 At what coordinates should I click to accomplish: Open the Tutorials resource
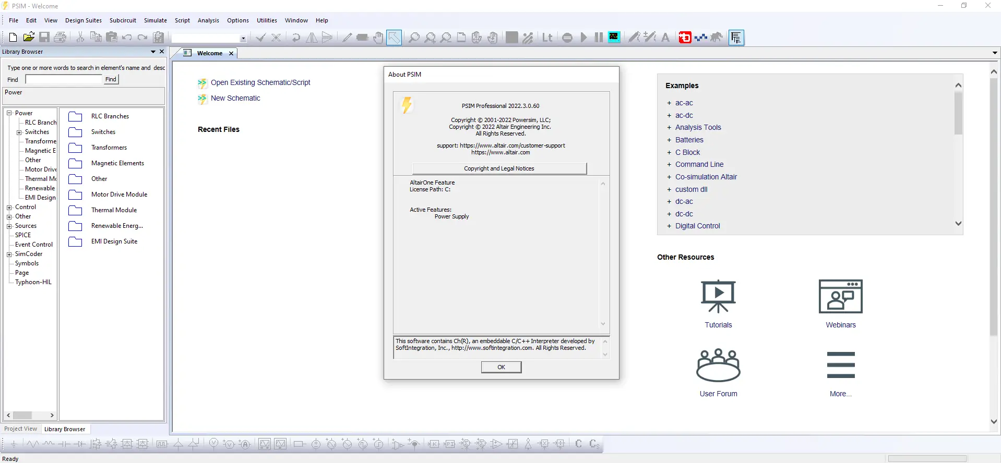pyautogui.click(x=718, y=304)
